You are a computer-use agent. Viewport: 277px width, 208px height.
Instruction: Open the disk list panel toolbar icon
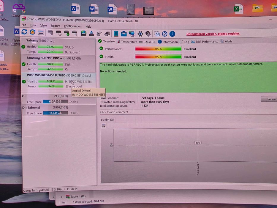click(41, 33)
